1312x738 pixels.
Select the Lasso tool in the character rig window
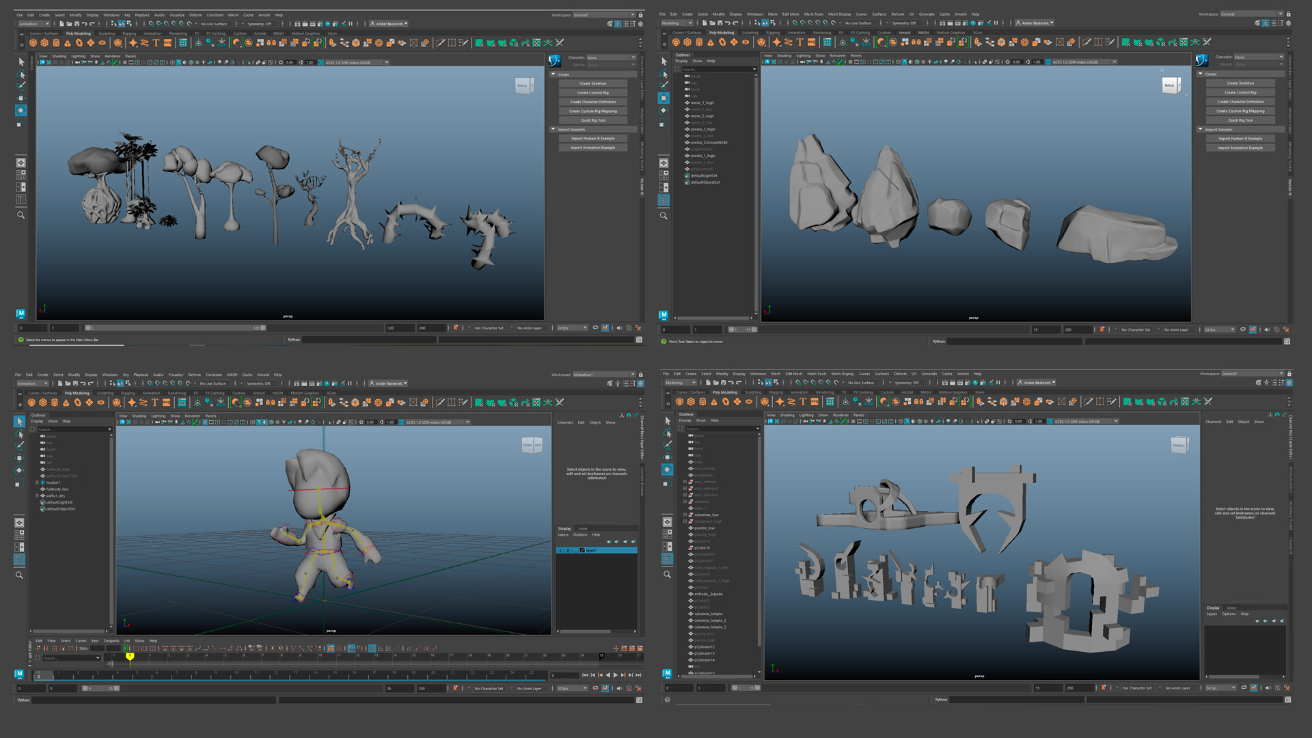[x=20, y=434]
